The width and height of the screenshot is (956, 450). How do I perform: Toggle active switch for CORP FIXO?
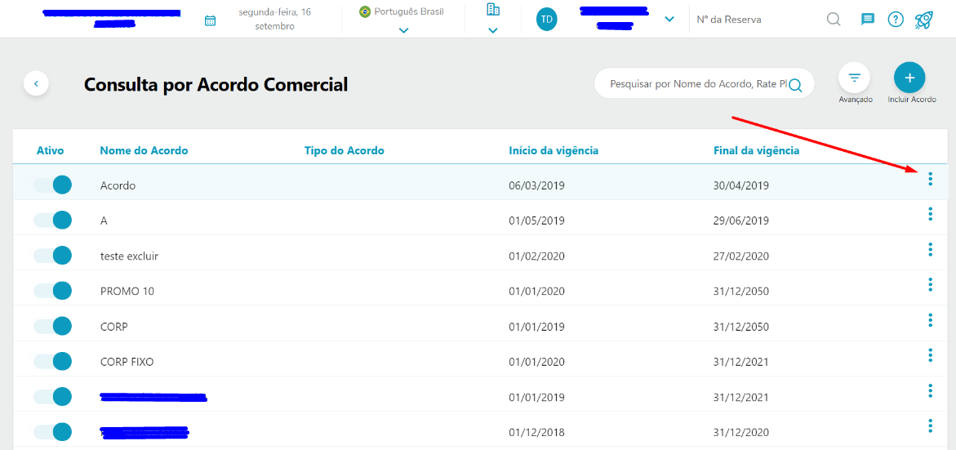click(53, 362)
